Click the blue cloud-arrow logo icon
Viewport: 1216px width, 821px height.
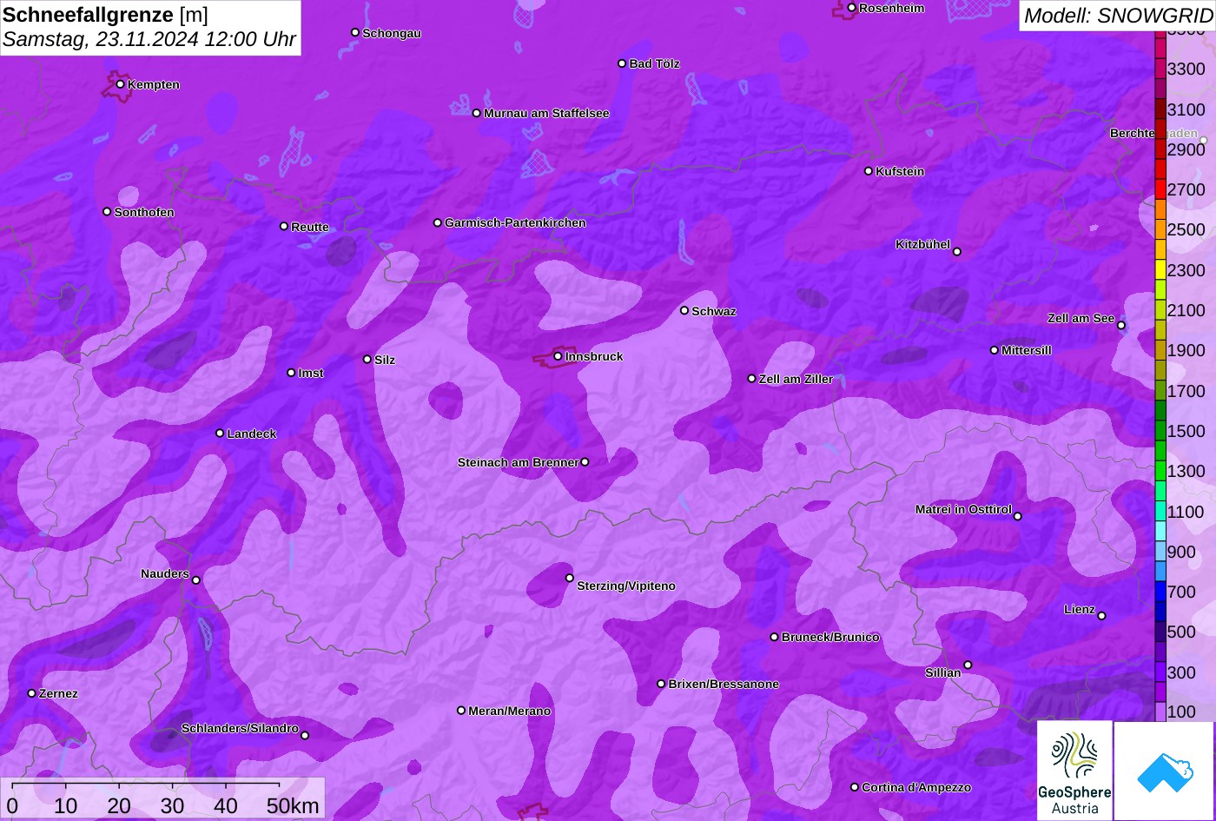pyautogui.click(x=1164, y=771)
